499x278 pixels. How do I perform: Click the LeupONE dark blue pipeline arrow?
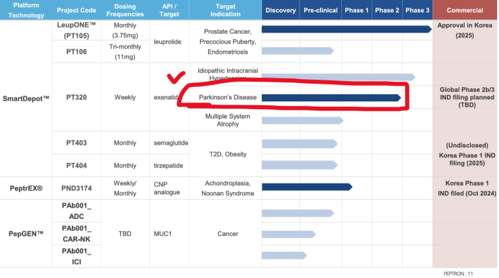pyautogui.click(x=347, y=29)
